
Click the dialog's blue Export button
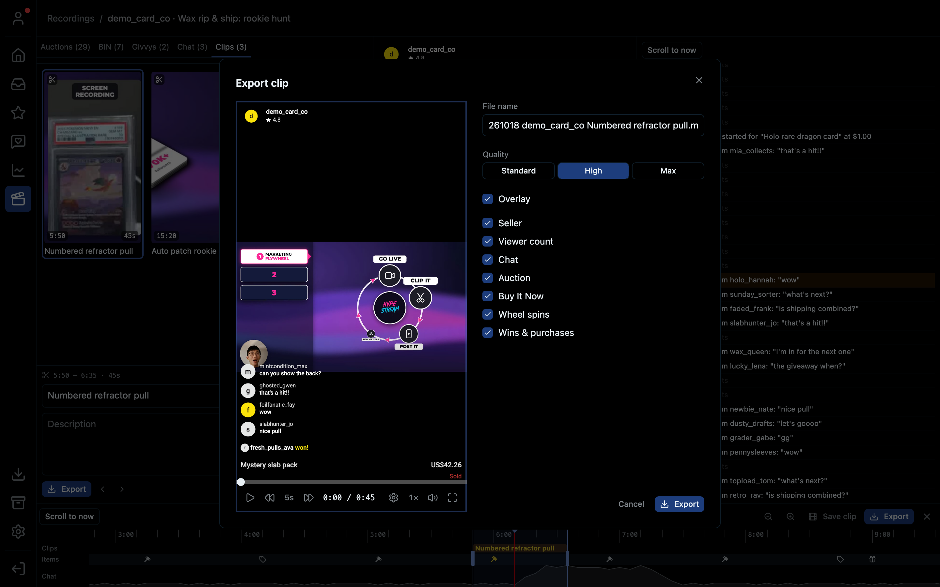[679, 504]
